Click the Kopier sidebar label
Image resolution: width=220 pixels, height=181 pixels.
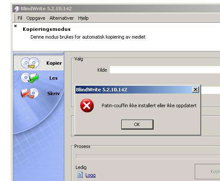click(54, 63)
